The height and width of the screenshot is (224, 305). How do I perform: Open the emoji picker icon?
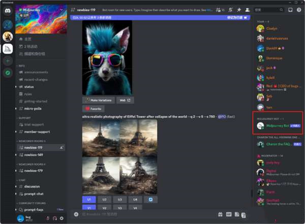(243, 215)
